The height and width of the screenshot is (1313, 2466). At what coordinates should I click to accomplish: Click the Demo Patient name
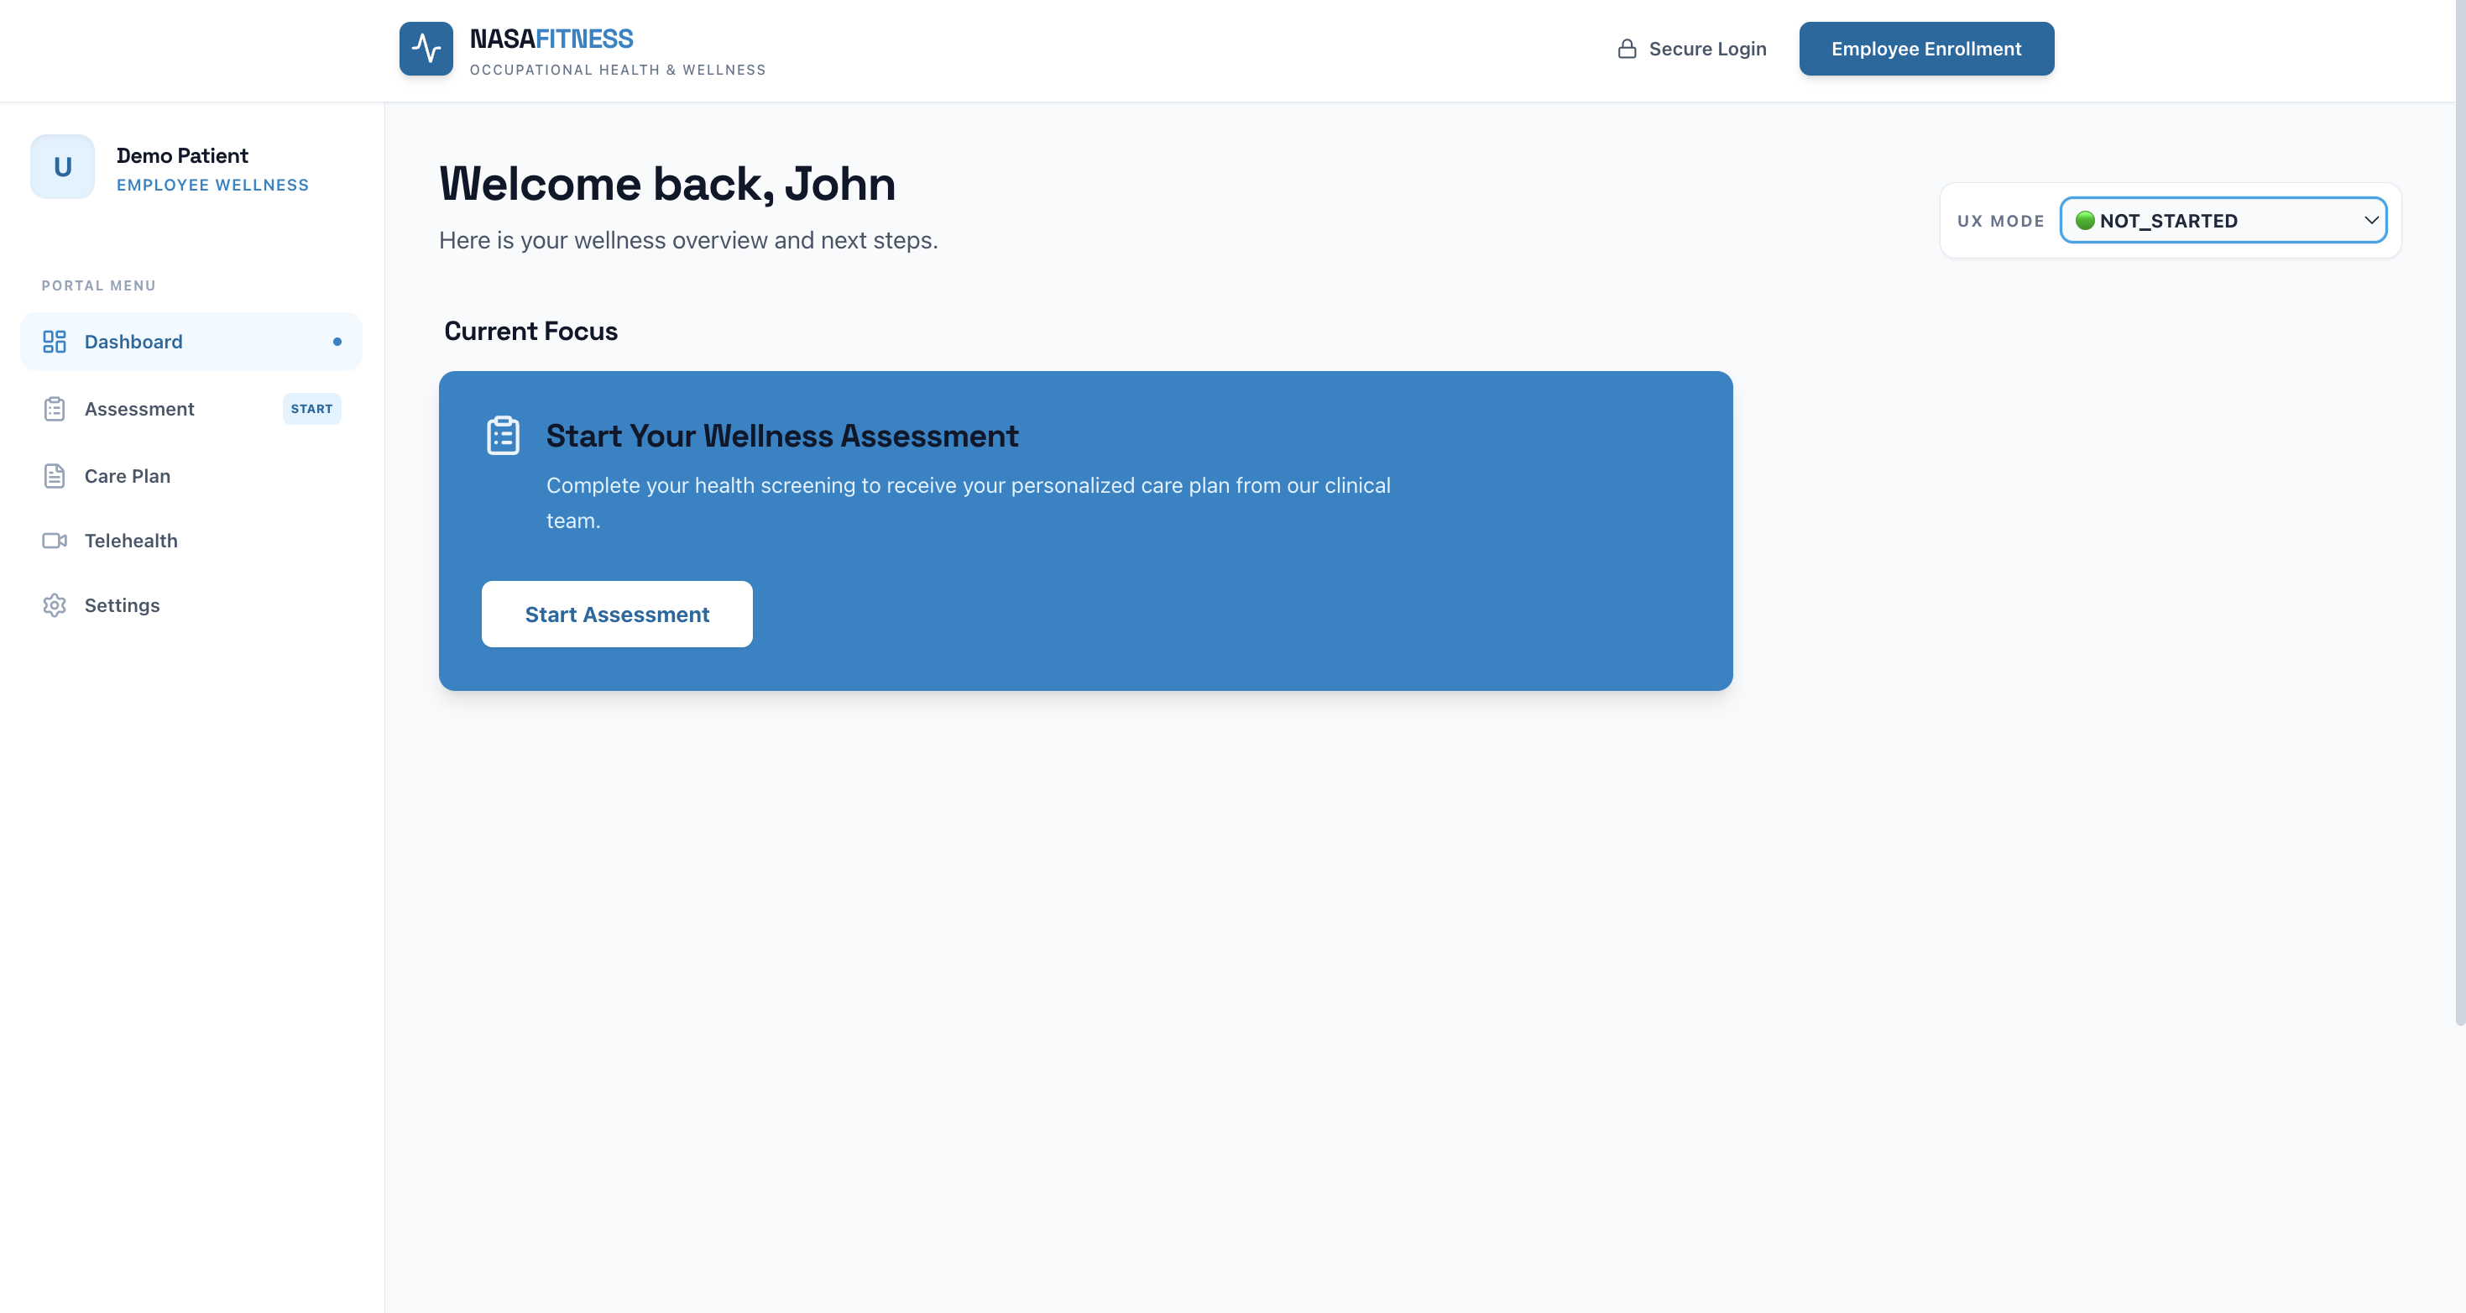[182, 155]
